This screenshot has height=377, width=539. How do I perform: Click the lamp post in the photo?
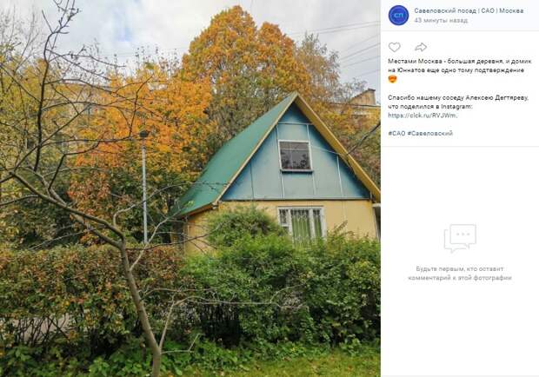pyautogui.click(x=144, y=187)
